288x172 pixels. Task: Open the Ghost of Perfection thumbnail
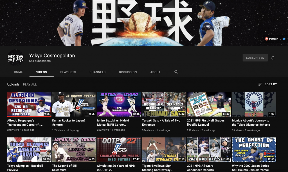click(x=254, y=150)
